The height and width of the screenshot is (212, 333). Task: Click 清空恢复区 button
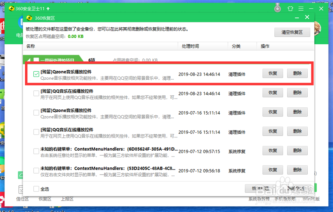pyautogui.click(x=292, y=32)
